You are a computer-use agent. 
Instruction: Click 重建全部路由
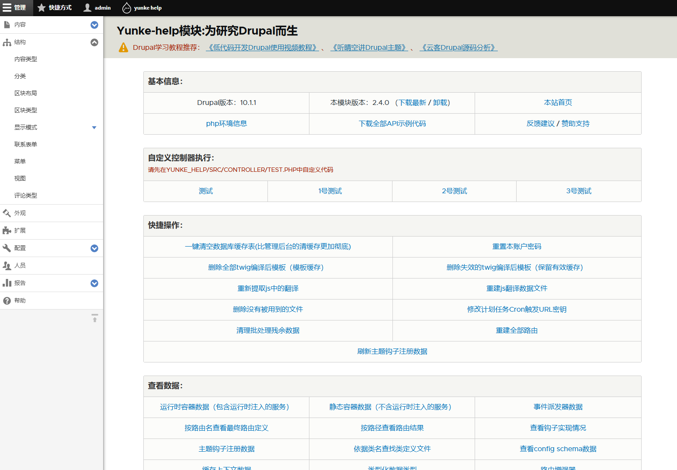pyautogui.click(x=517, y=331)
